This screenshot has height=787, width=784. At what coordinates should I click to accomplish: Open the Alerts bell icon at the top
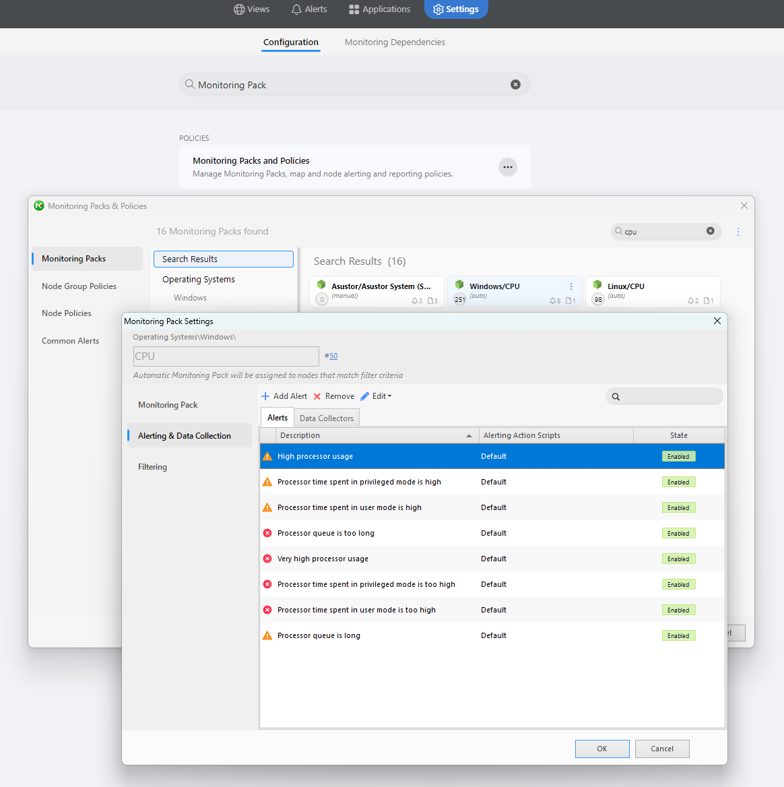[296, 9]
